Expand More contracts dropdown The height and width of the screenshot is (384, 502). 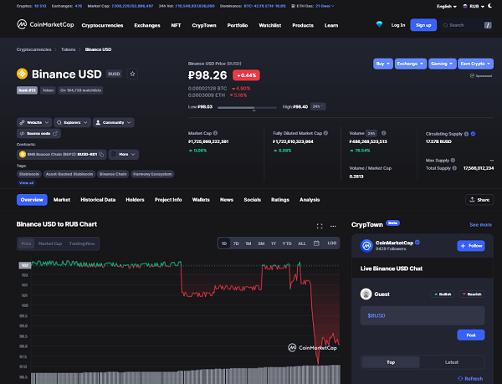pos(124,154)
